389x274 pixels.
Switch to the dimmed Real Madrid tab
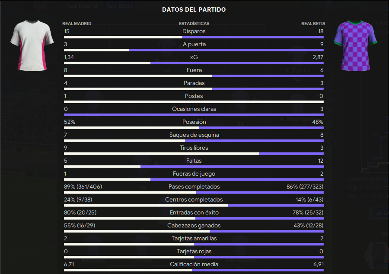[x=81, y=6]
